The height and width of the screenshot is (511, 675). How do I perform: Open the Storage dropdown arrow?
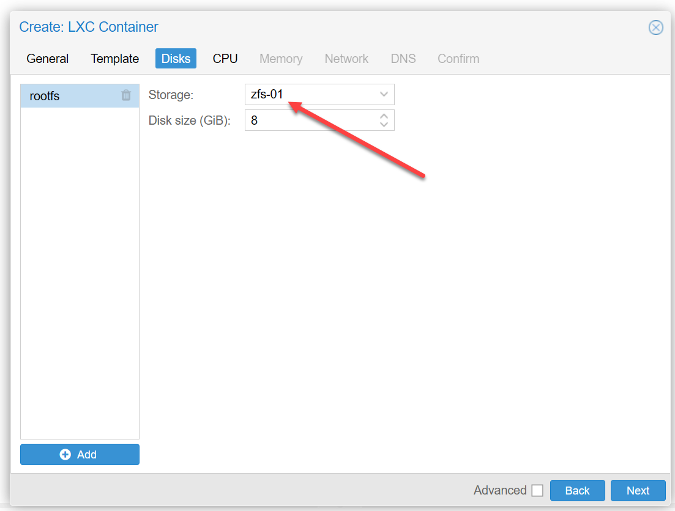point(384,94)
